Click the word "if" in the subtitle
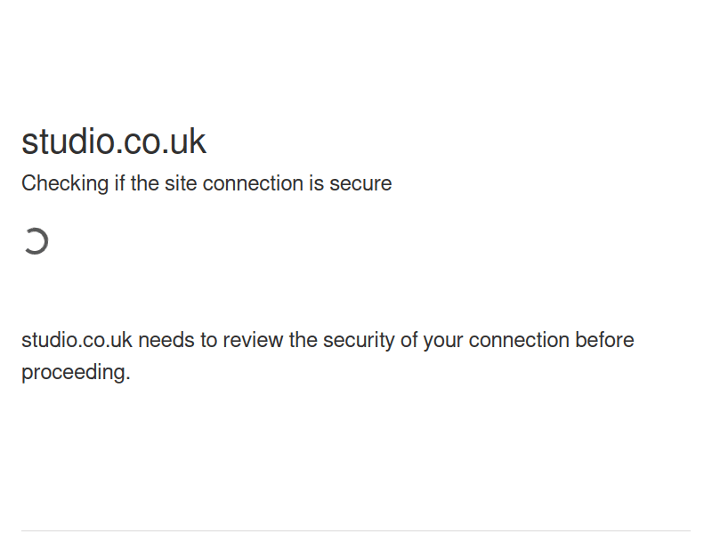The image size is (712, 534). (x=119, y=183)
